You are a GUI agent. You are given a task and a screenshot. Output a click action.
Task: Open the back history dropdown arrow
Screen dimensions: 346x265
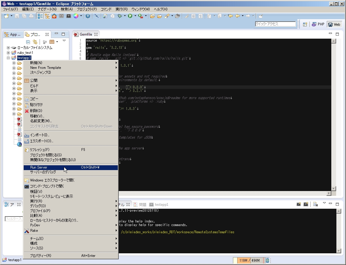tap(243, 16)
